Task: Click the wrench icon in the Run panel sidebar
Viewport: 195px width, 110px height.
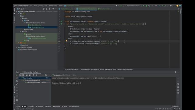Action: click(17, 84)
